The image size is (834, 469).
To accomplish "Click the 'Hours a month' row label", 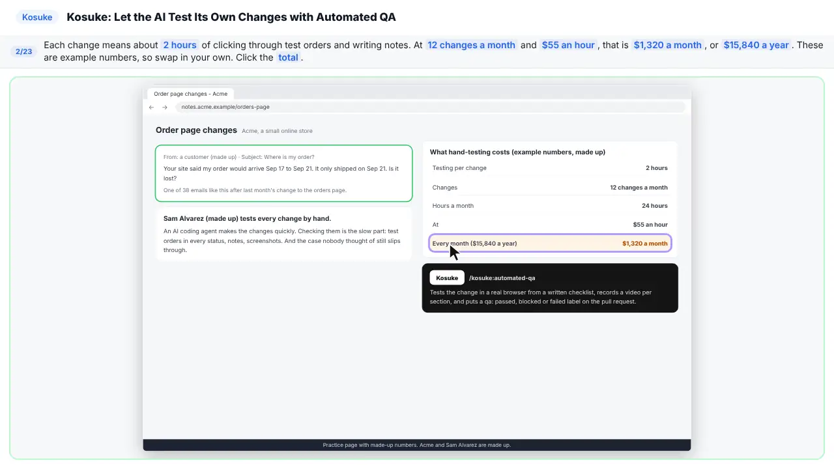I will 453,206.
